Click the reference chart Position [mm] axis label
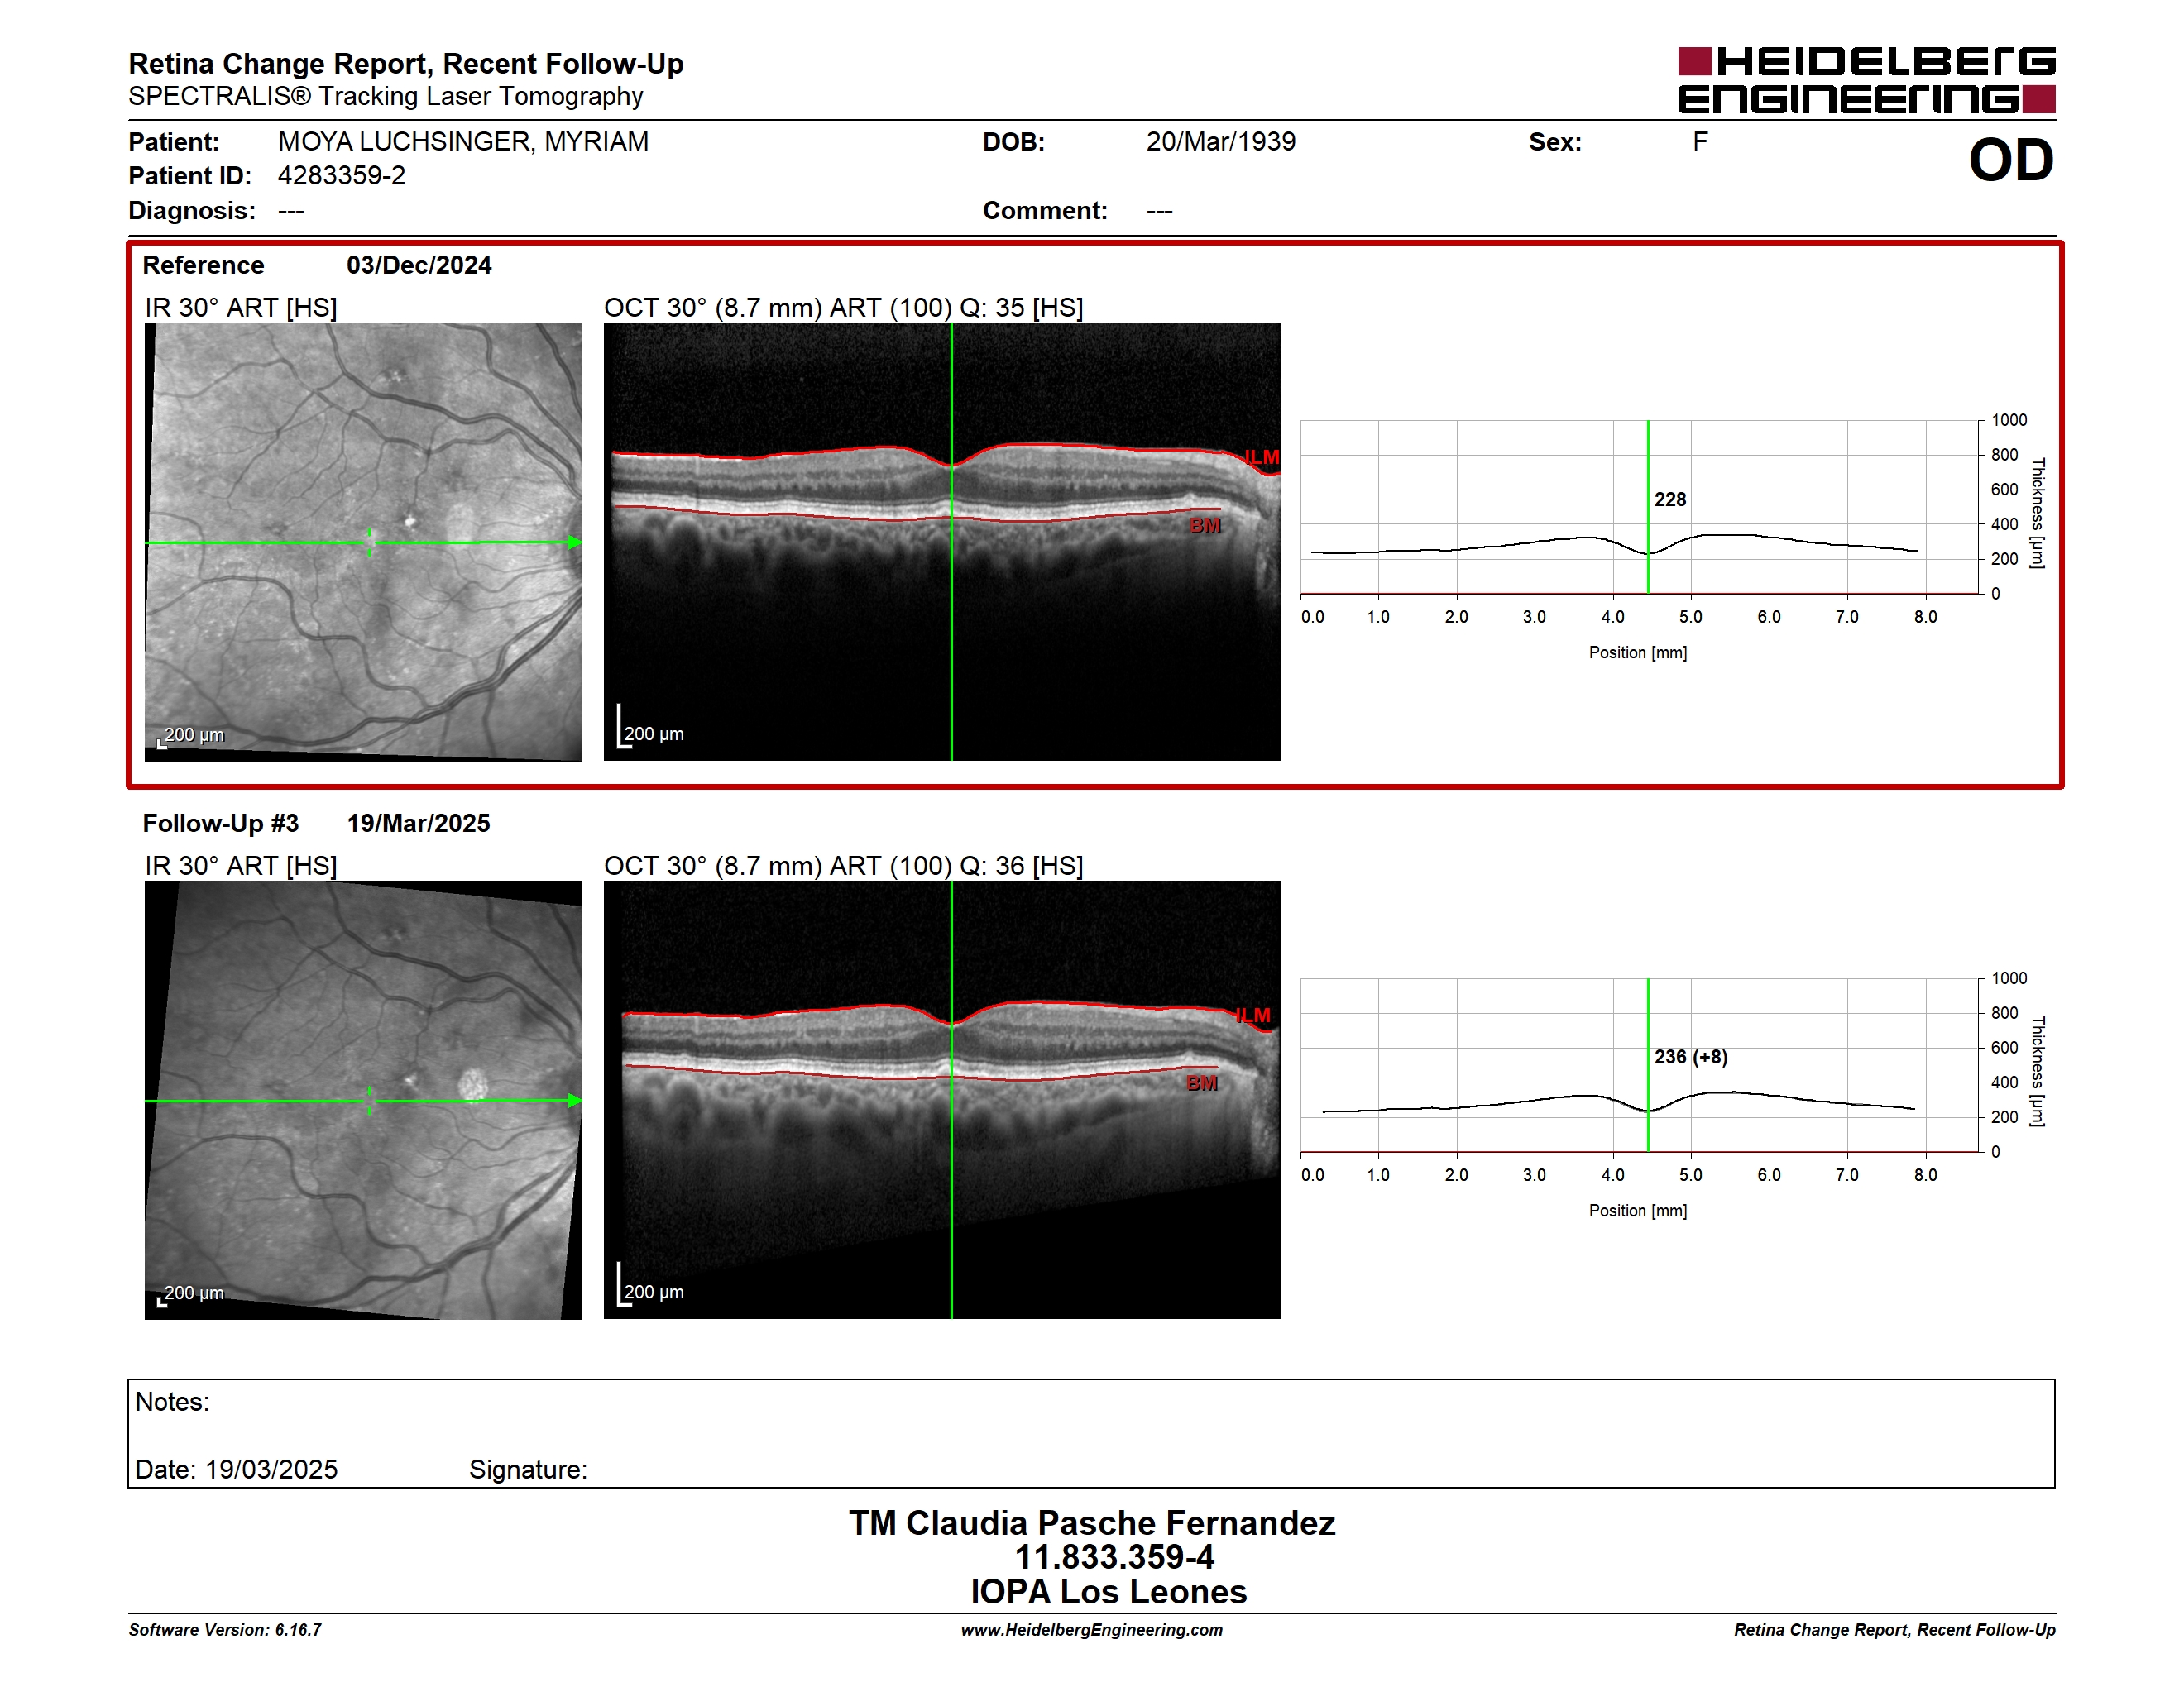The width and height of the screenshot is (2184, 1687). coord(1638,652)
